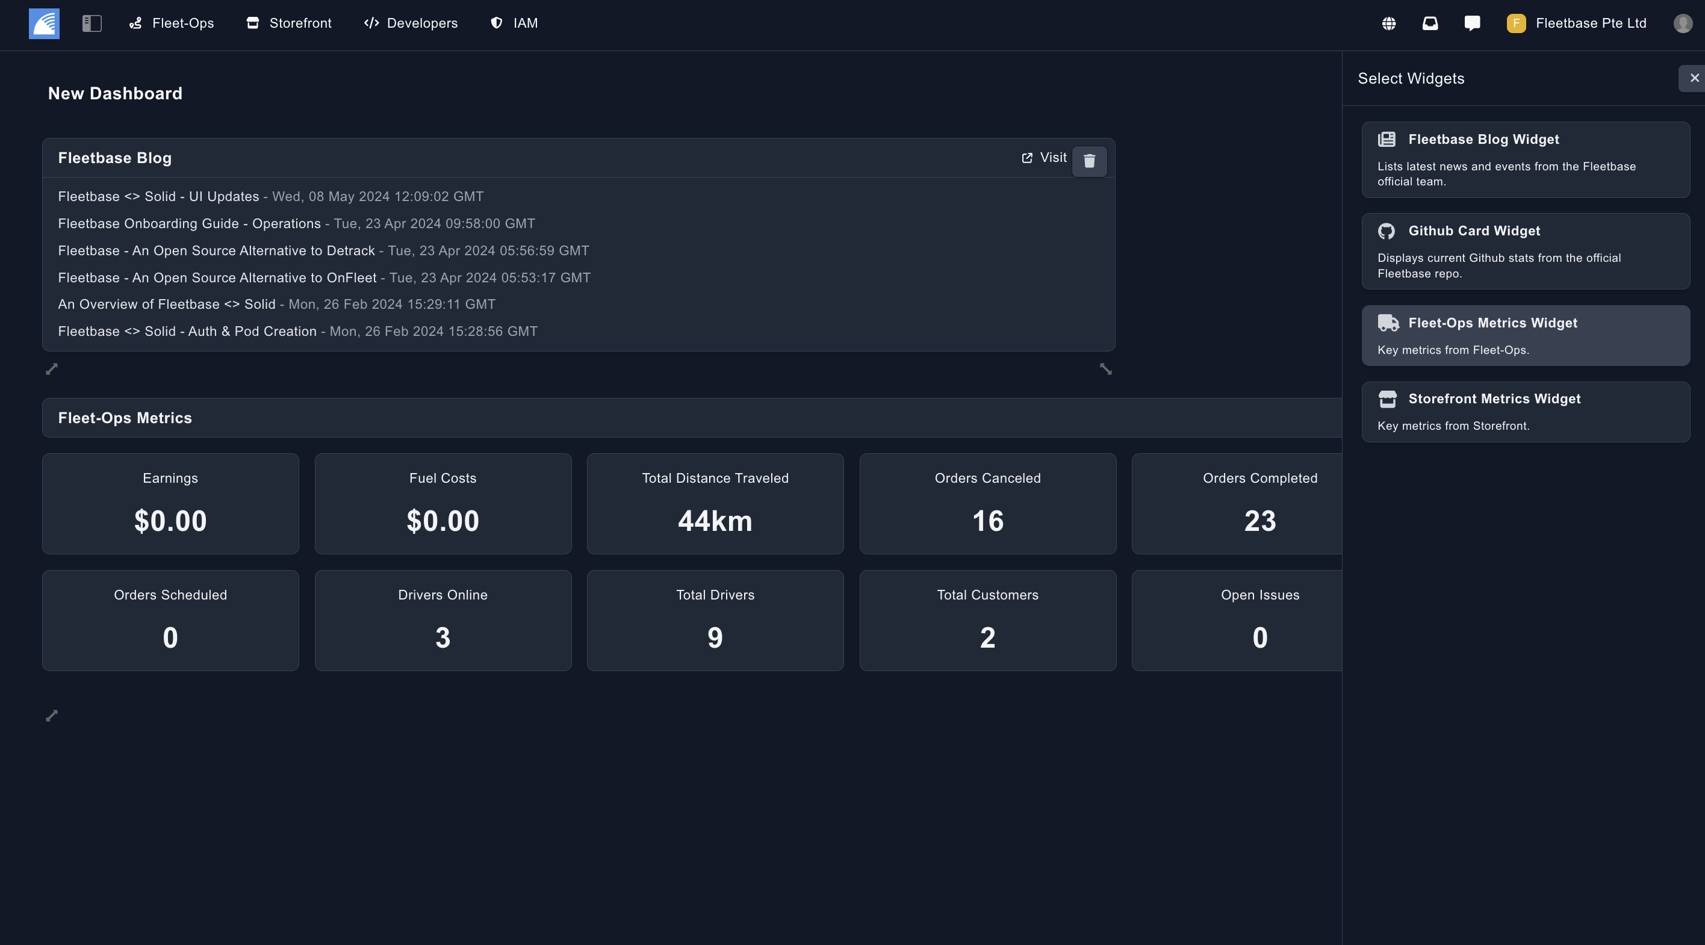
Task: Open the Storefront menu
Action: [288, 24]
